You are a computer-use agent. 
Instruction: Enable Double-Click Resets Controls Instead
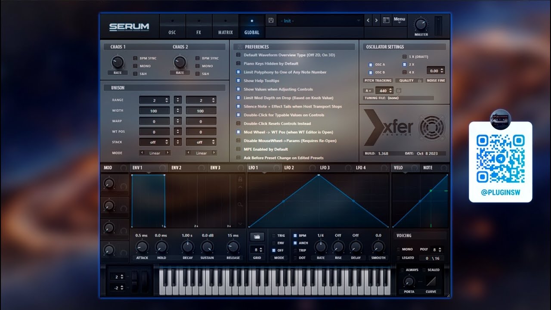[238, 124]
